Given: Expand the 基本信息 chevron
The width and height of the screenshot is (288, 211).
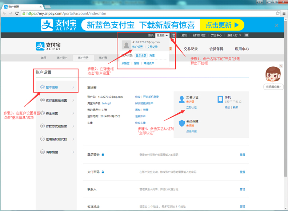Looking at the screenshot, I should tap(73, 87).
